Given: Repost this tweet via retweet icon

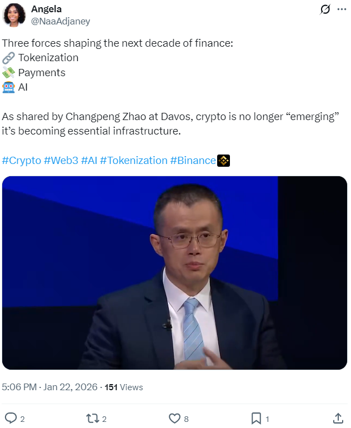Looking at the screenshot, I should [92, 418].
